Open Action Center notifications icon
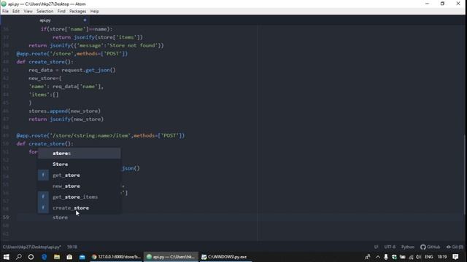The height and width of the screenshot is (262, 467). 455,257
